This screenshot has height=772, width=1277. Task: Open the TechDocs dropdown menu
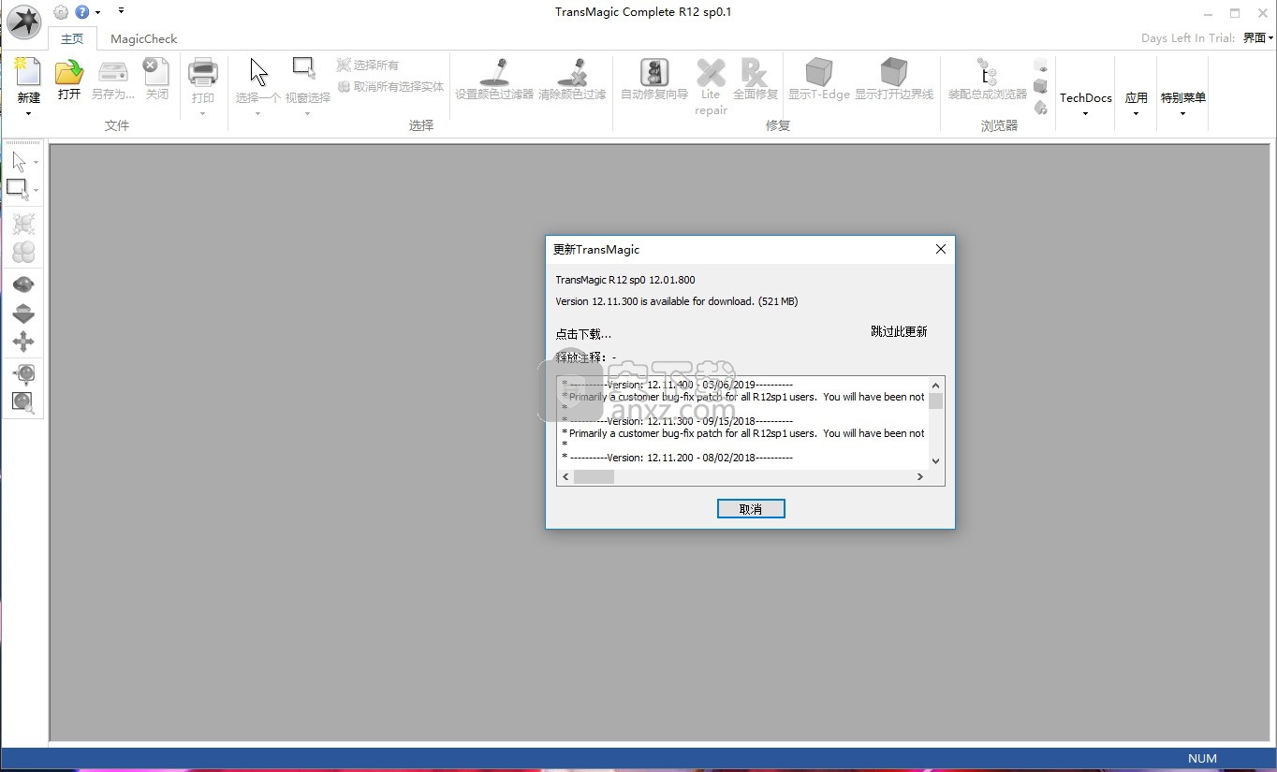tap(1086, 103)
